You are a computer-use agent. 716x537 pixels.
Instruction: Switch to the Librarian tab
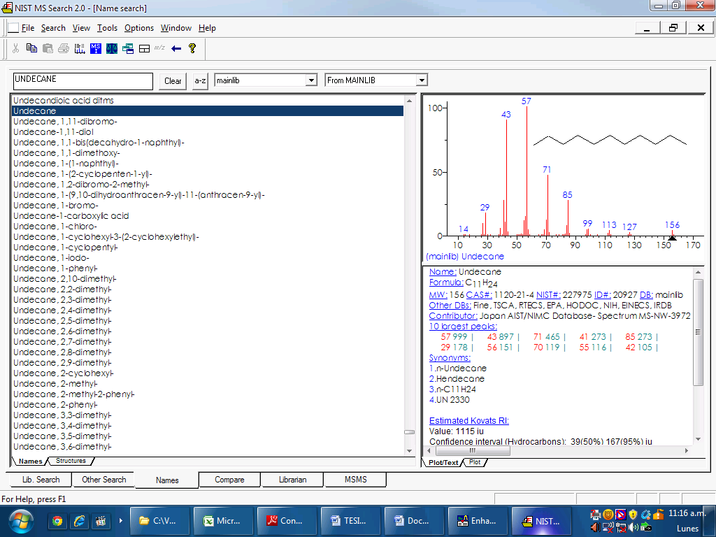tap(292, 480)
